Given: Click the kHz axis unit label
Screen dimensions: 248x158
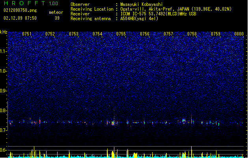Looking at the screenshot, I should pos(4,32).
